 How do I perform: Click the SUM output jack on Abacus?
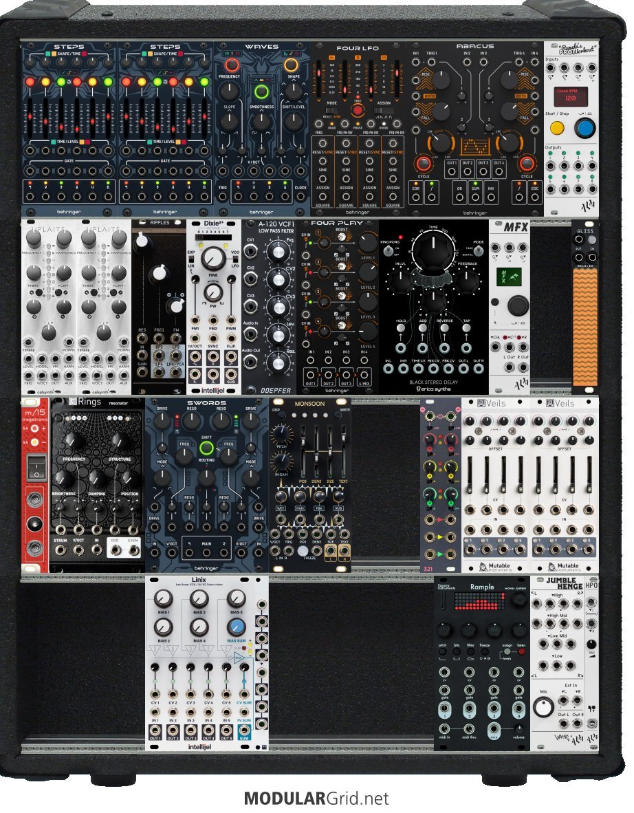pos(475,197)
